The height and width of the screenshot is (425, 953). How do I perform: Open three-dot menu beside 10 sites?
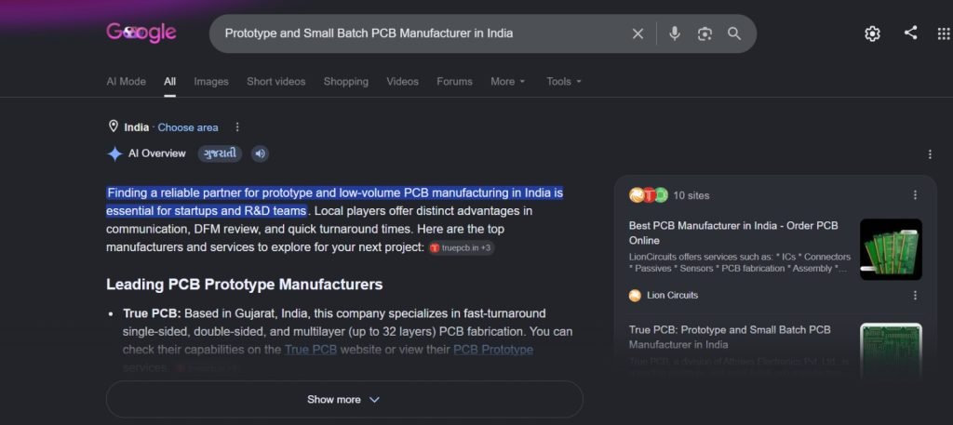pos(916,195)
